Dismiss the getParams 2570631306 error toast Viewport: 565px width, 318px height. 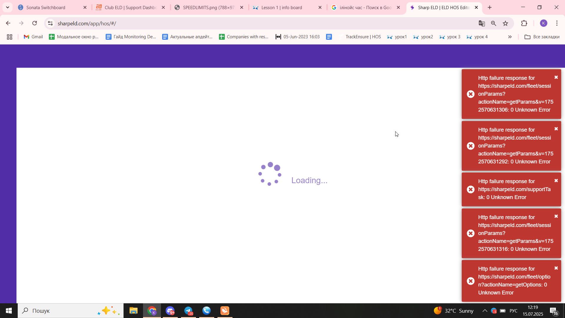pos(556,77)
